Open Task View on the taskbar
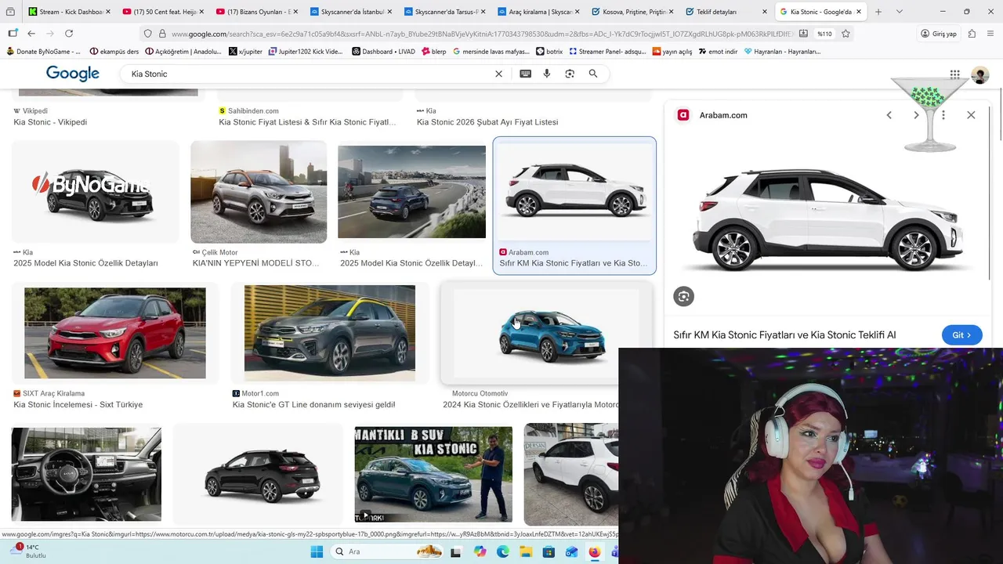 (455, 551)
